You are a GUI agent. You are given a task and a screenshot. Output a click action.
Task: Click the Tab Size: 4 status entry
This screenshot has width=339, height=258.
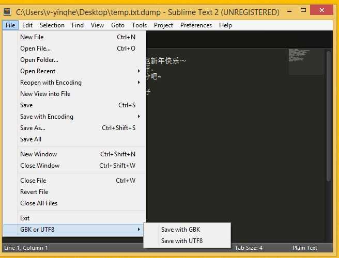click(x=249, y=248)
